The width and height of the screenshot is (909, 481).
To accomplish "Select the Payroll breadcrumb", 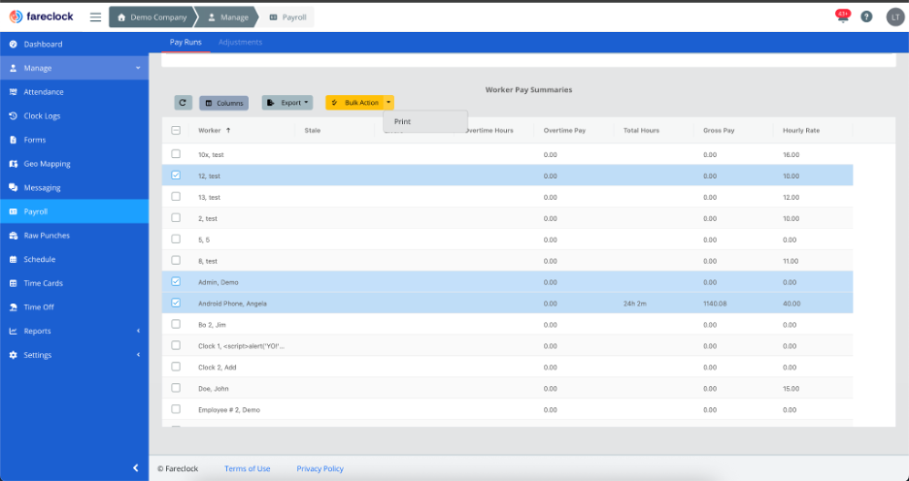I will coord(288,17).
